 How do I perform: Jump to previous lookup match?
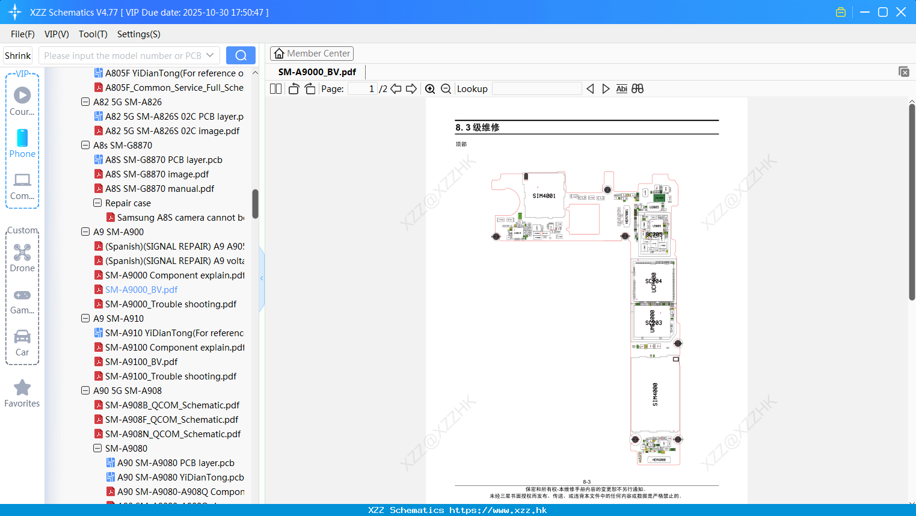click(x=590, y=89)
